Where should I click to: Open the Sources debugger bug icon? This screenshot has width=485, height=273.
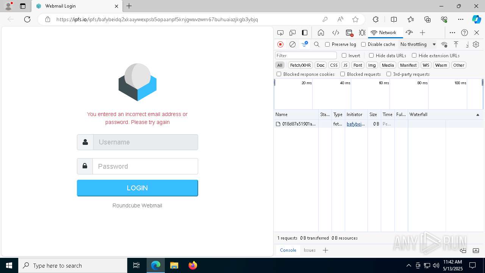362,33
